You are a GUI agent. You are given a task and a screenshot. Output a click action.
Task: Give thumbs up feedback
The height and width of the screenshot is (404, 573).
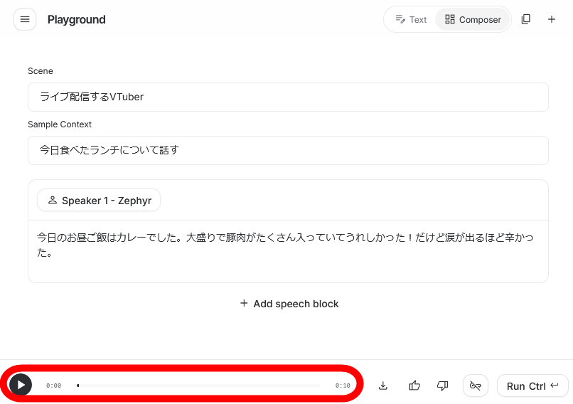414,386
